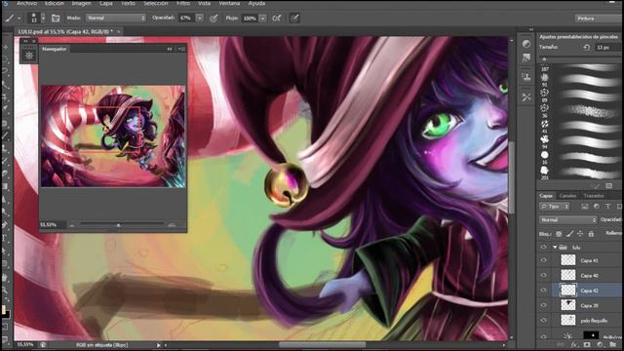This screenshot has width=624, height=351.
Task: Open the Archivo menu
Action: point(26,3)
